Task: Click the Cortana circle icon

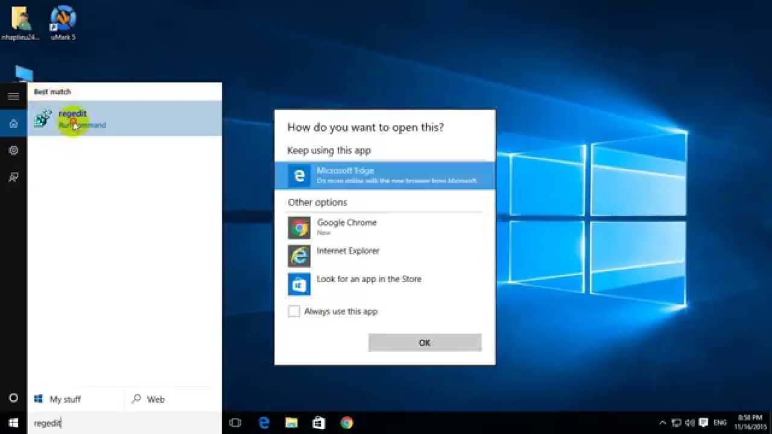Action: [x=13, y=398]
